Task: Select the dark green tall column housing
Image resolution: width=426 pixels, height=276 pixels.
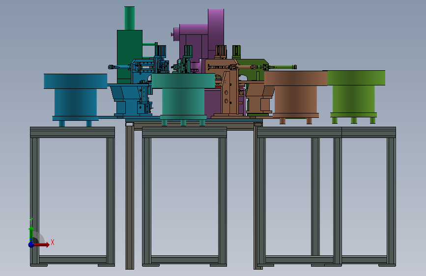Action: [x=130, y=55]
